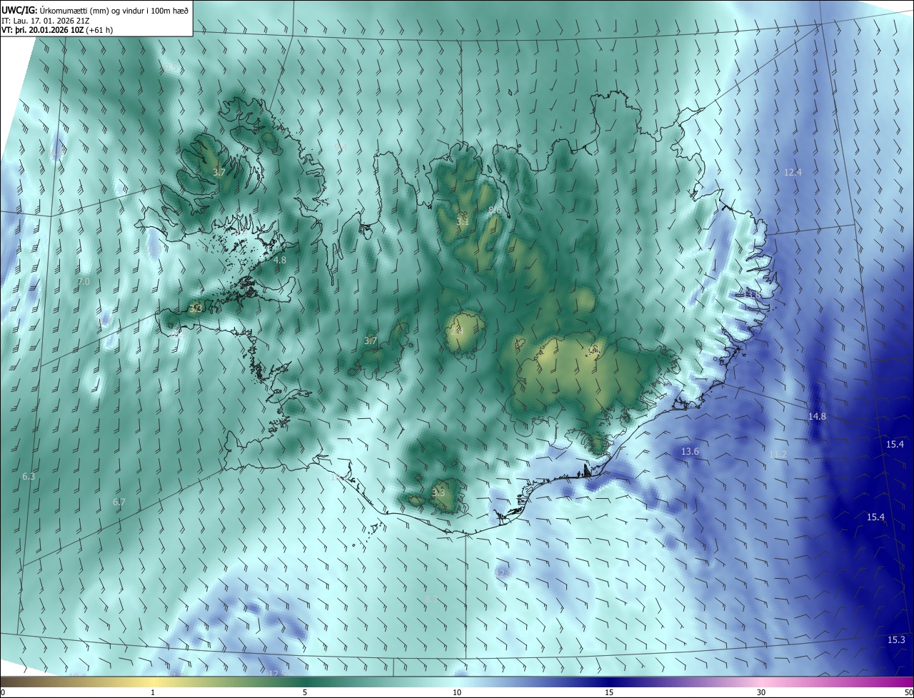Click the 15.3 value label on the map
This screenshot has height=698, width=914.
(896, 639)
